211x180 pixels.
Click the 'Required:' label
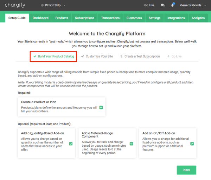click(x=24, y=93)
